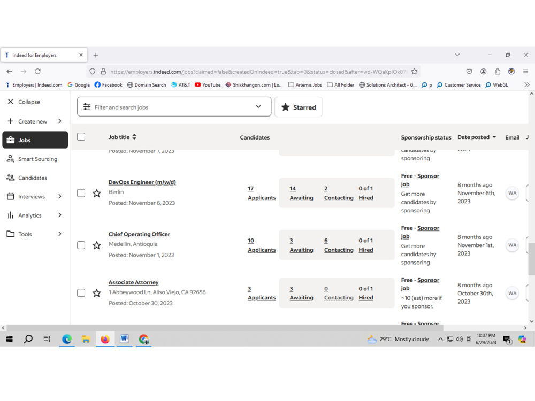Check the Chief Operating Officer checkbox
The height and width of the screenshot is (401, 535).
pyautogui.click(x=81, y=245)
